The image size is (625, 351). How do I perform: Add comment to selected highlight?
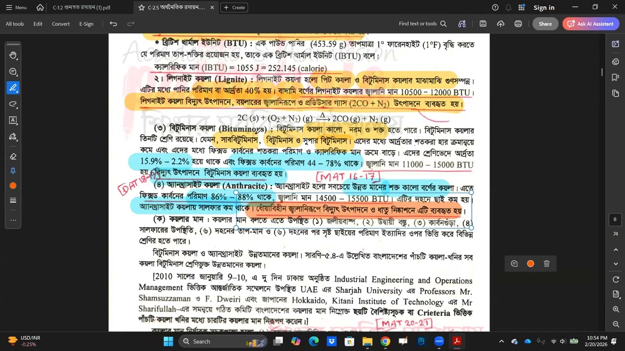coord(514,264)
